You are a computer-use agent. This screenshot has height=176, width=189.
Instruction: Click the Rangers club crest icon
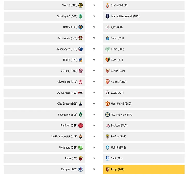pyautogui.click(x=81, y=169)
